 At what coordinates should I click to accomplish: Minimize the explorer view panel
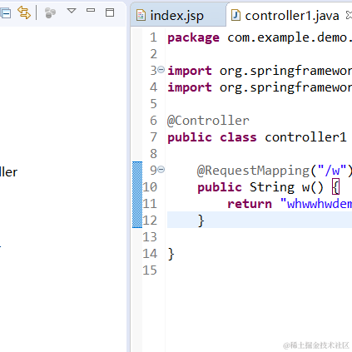91,10
